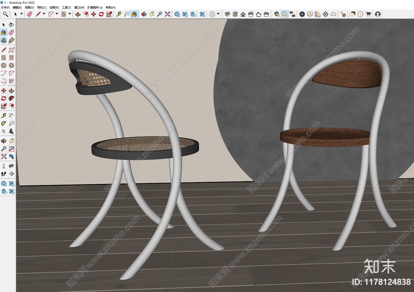Select the Axes tool
The image size is (414, 292).
[4, 131]
